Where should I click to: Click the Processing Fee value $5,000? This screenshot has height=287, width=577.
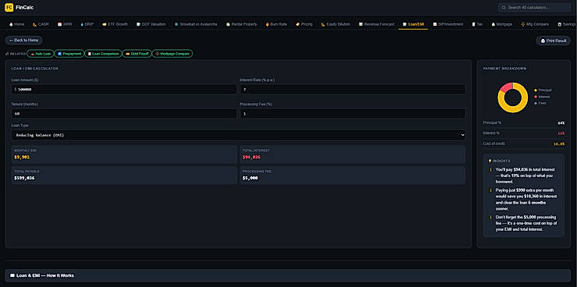pos(250,179)
